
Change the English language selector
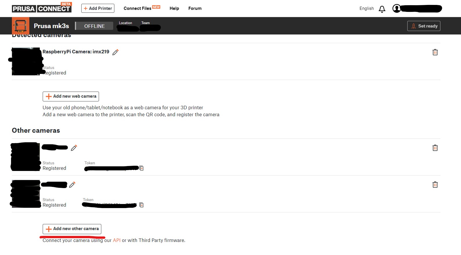click(x=366, y=8)
